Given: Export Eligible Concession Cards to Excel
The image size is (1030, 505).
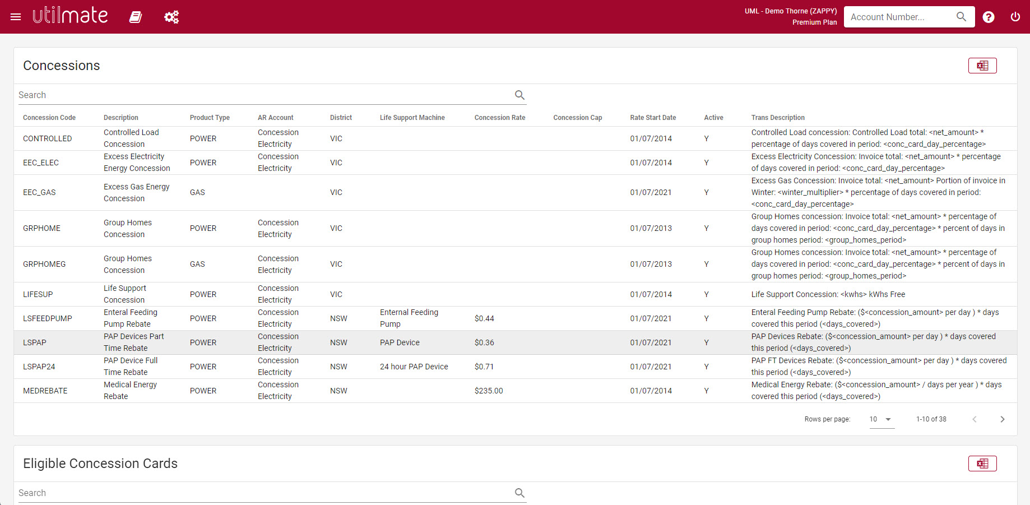Looking at the screenshot, I should (x=982, y=464).
